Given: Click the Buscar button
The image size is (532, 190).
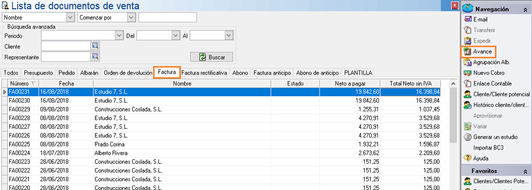Looking at the screenshot, I should pyautogui.click(x=212, y=57).
